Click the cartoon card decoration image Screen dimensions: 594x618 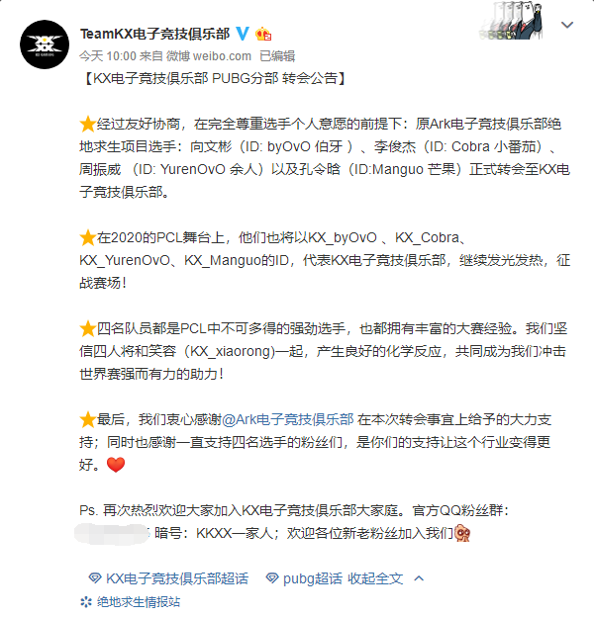point(511,21)
